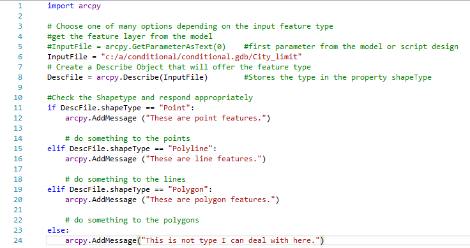Click line number 2 in the gutter
This screenshot has height=248, width=470.
pos(20,16)
